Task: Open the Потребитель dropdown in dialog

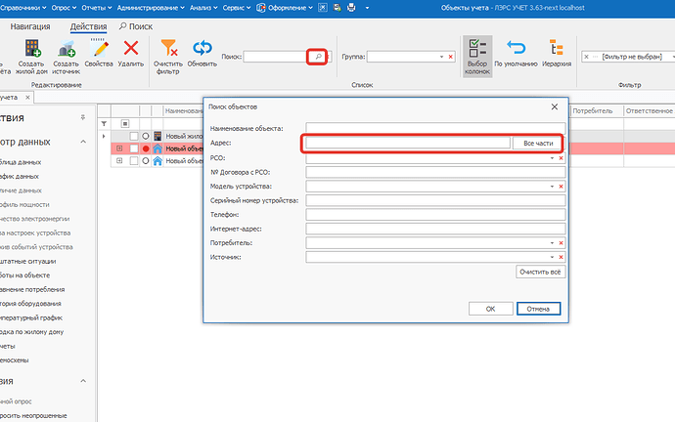Action: pos(552,243)
